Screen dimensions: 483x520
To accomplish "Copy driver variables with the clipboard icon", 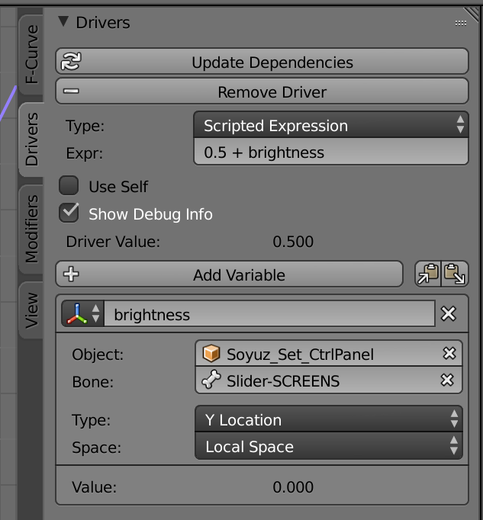I will (428, 274).
